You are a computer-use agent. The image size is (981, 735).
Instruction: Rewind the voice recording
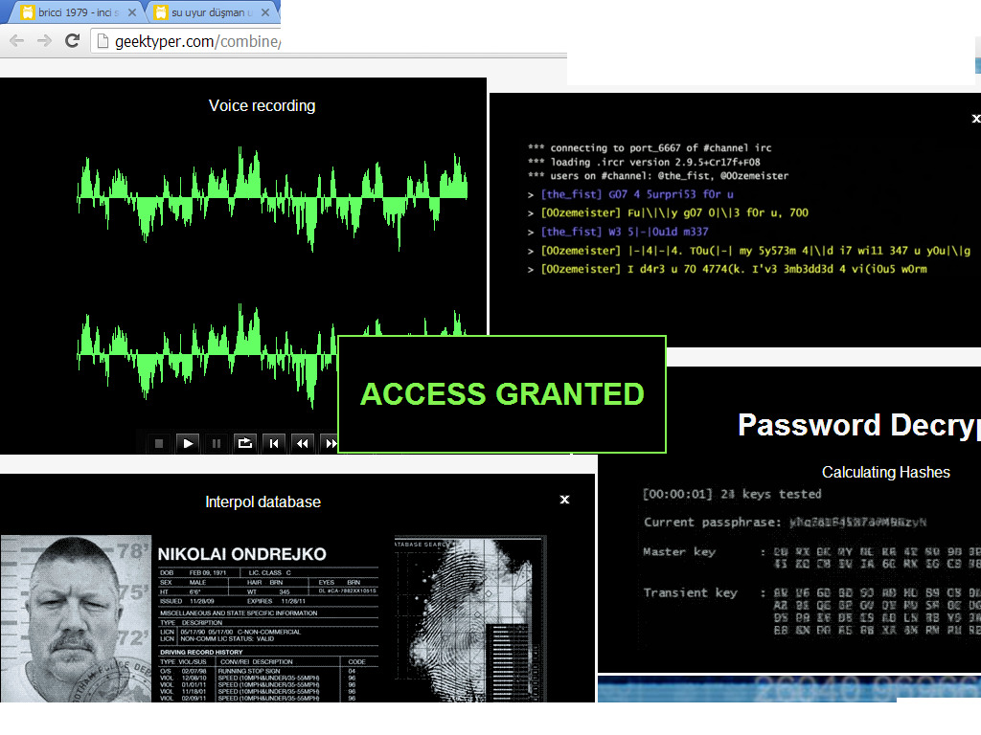point(302,443)
